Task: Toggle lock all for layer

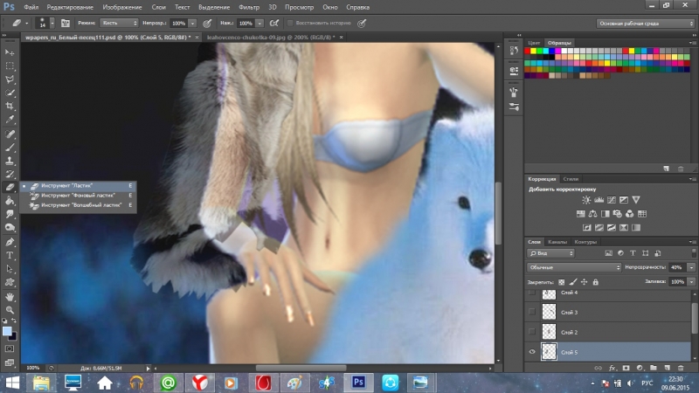Action: click(596, 282)
